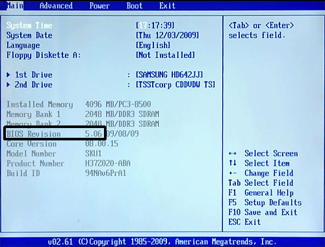Image resolution: width=325 pixels, height=247 pixels.
Task: Expand the 1st Drive arrow
Action: pyautogui.click(x=8, y=75)
